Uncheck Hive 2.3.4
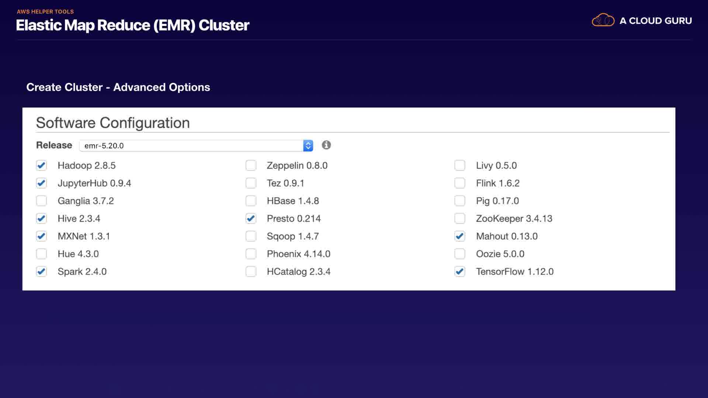Viewport: 708px width, 398px height. click(42, 219)
